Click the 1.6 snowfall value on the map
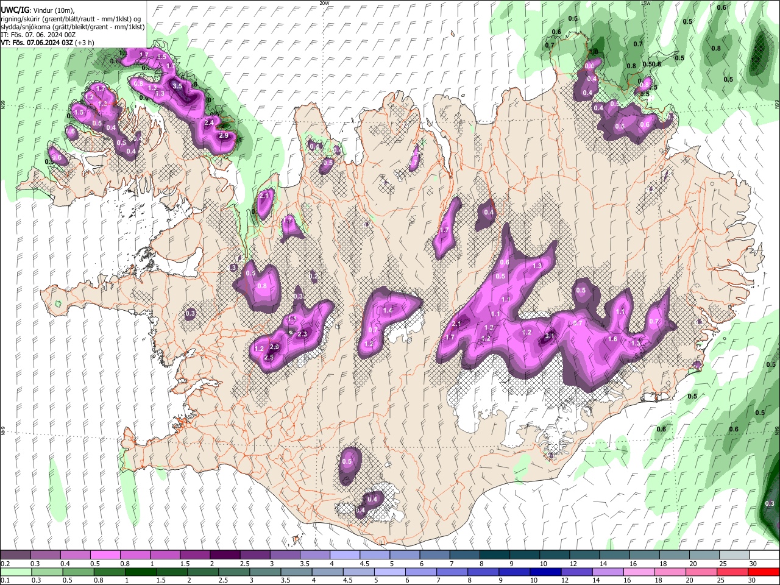 point(612,339)
